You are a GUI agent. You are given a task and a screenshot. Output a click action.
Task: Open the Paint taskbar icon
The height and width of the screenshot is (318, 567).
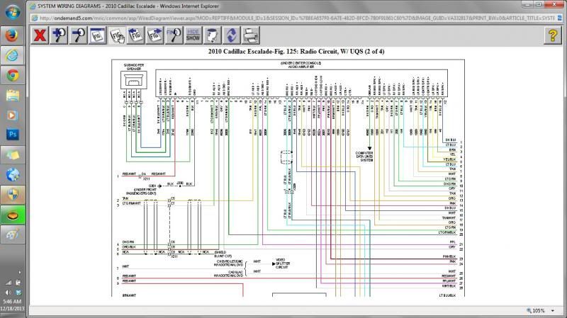pos(13,235)
